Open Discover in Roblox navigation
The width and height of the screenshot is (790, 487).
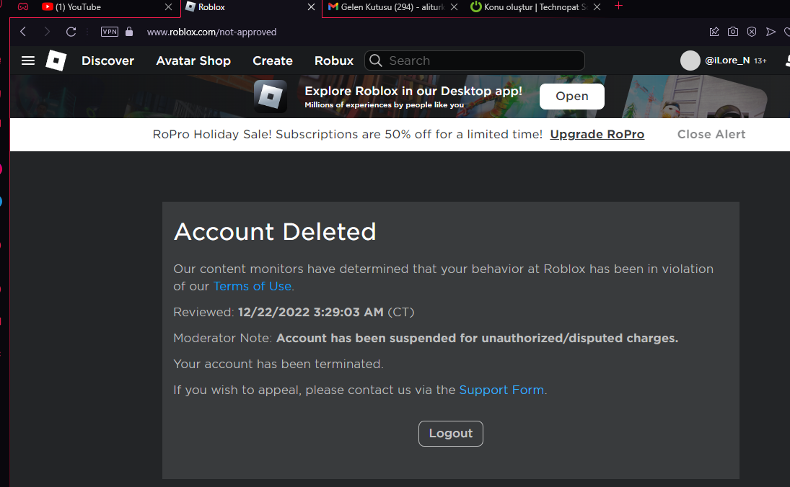tap(107, 61)
